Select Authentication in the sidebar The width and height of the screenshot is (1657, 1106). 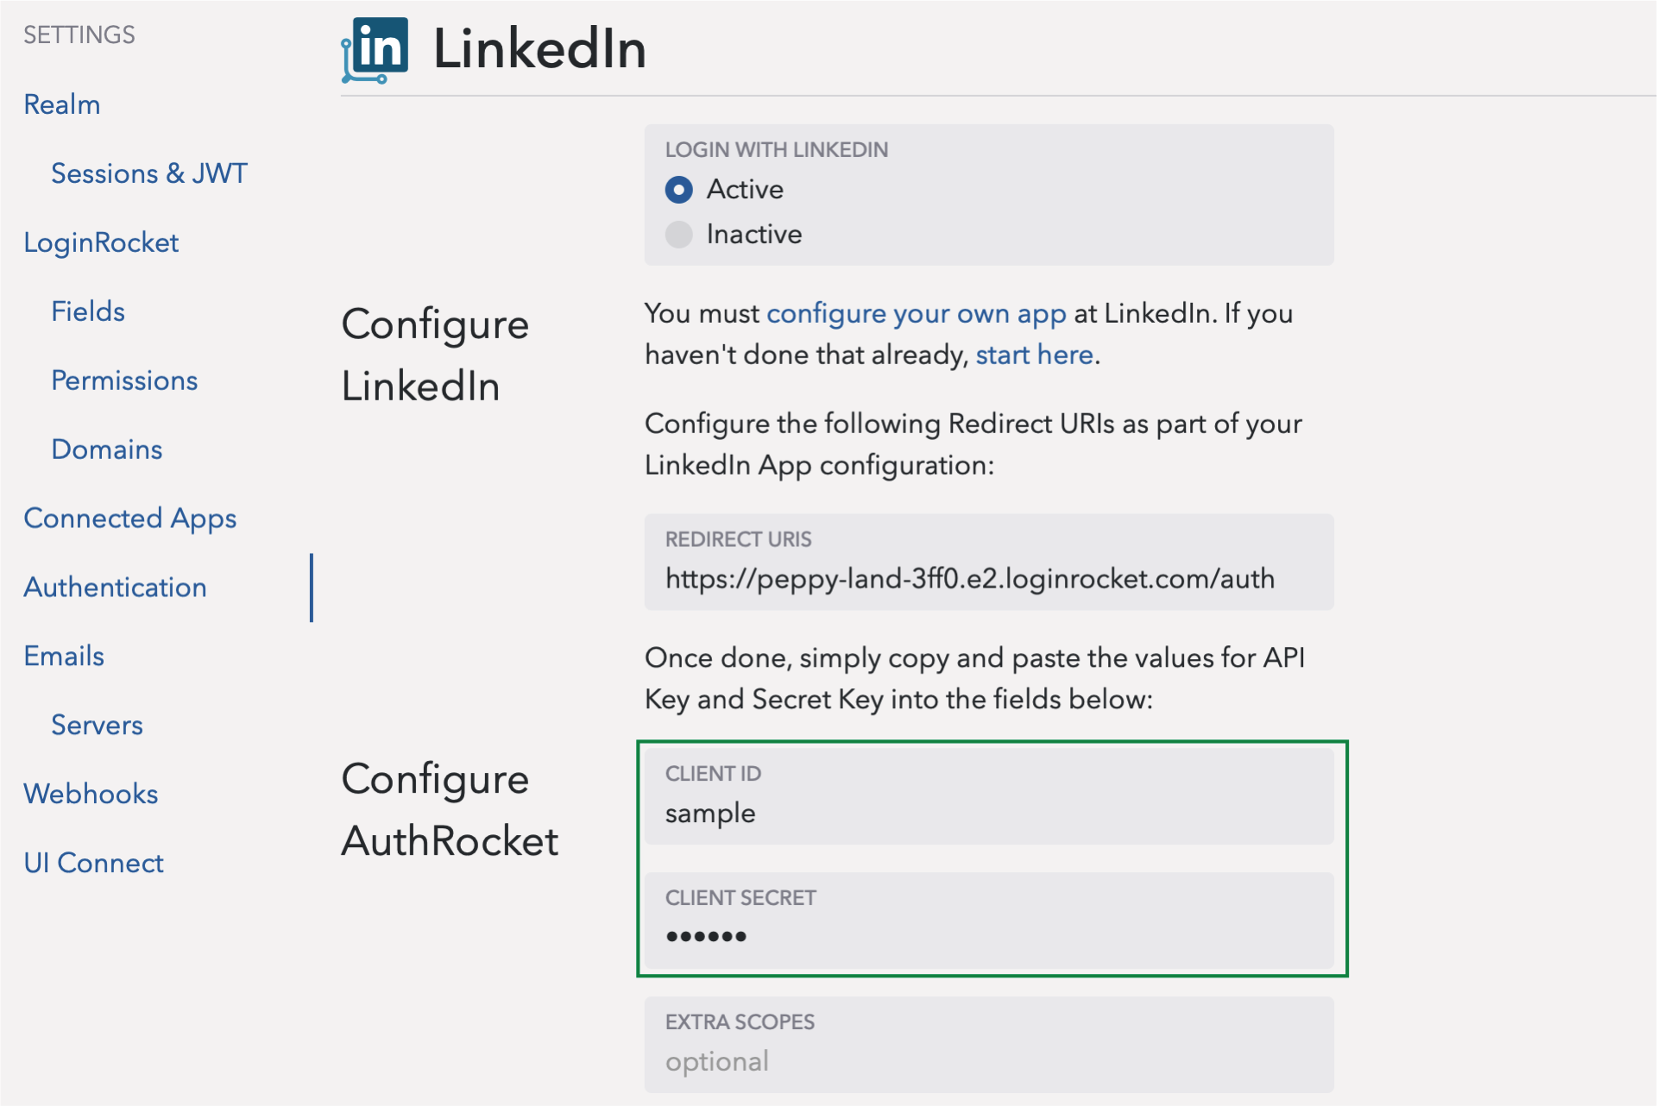[116, 588]
